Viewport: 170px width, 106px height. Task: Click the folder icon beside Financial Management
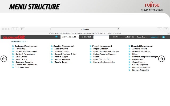(x=129, y=46)
